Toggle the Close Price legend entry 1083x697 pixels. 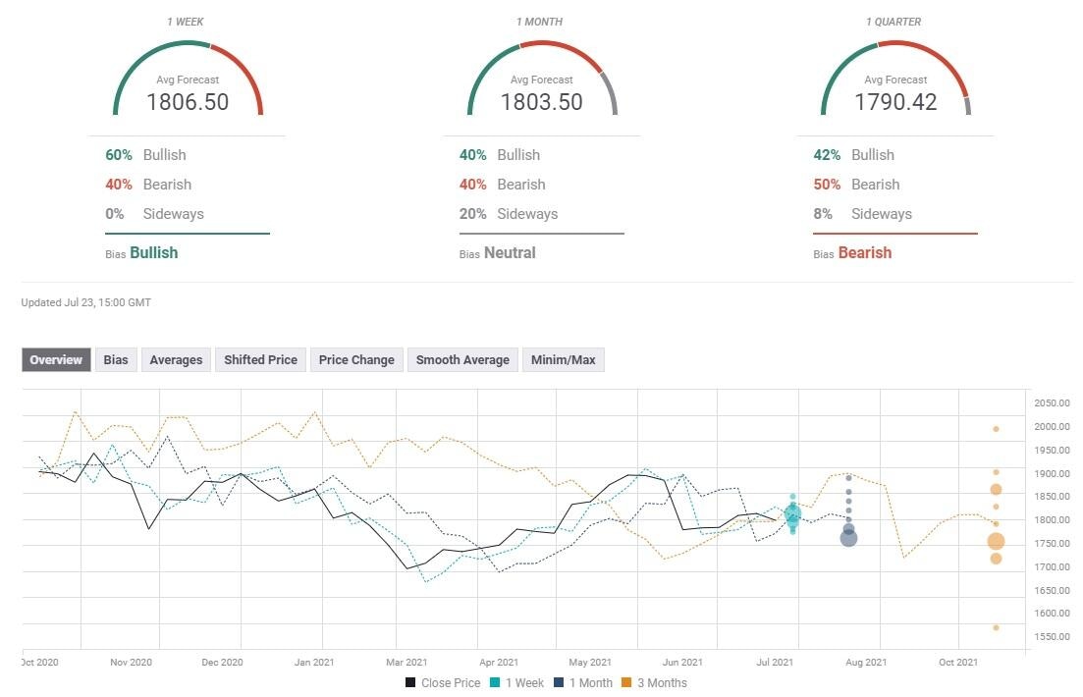coord(443,682)
